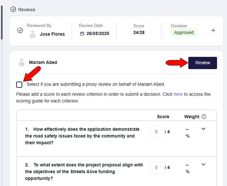The height and width of the screenshot is (186, 227).
Task: Click the check icon beside Reviewed By
Action: 20,30
